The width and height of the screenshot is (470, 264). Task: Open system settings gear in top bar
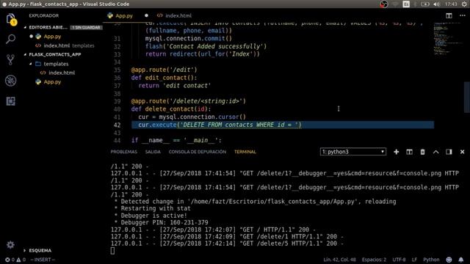[464, 4]
